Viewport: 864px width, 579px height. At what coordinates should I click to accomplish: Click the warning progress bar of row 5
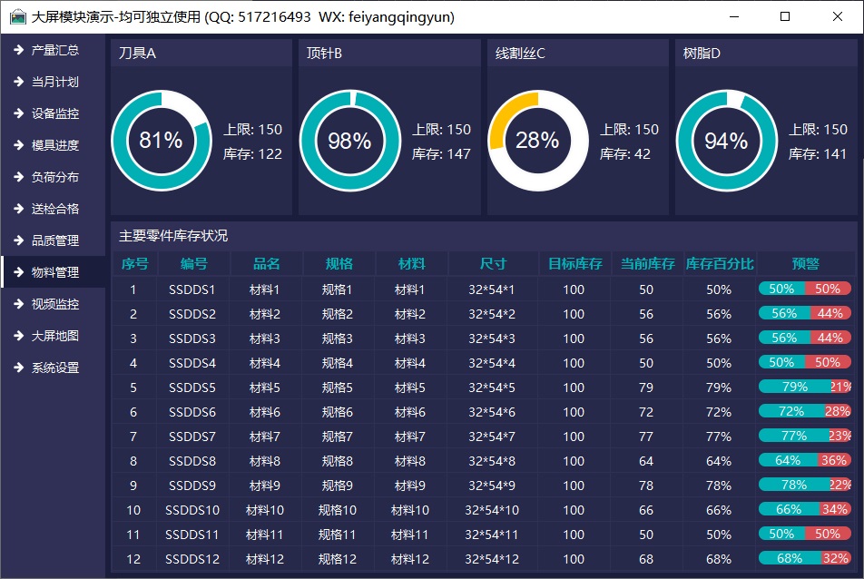tap(804, 387)
